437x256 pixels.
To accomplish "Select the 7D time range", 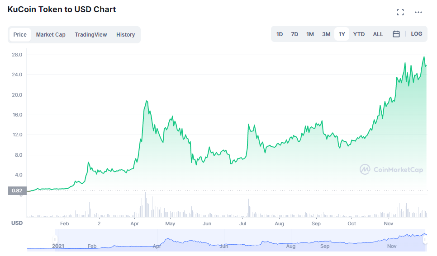I will 294,34.
